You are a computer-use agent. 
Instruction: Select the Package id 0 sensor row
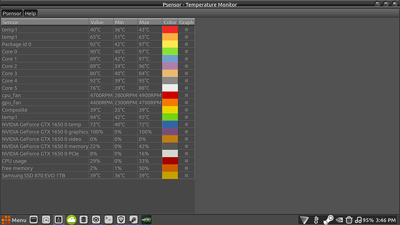[x=98, y=44]
